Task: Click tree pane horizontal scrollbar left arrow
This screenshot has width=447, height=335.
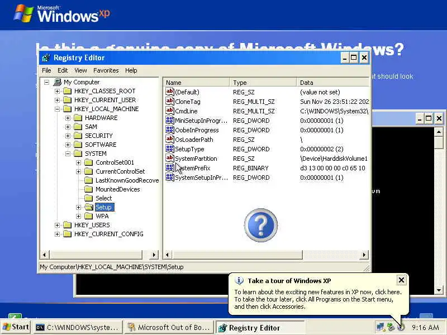Action: 44,255
